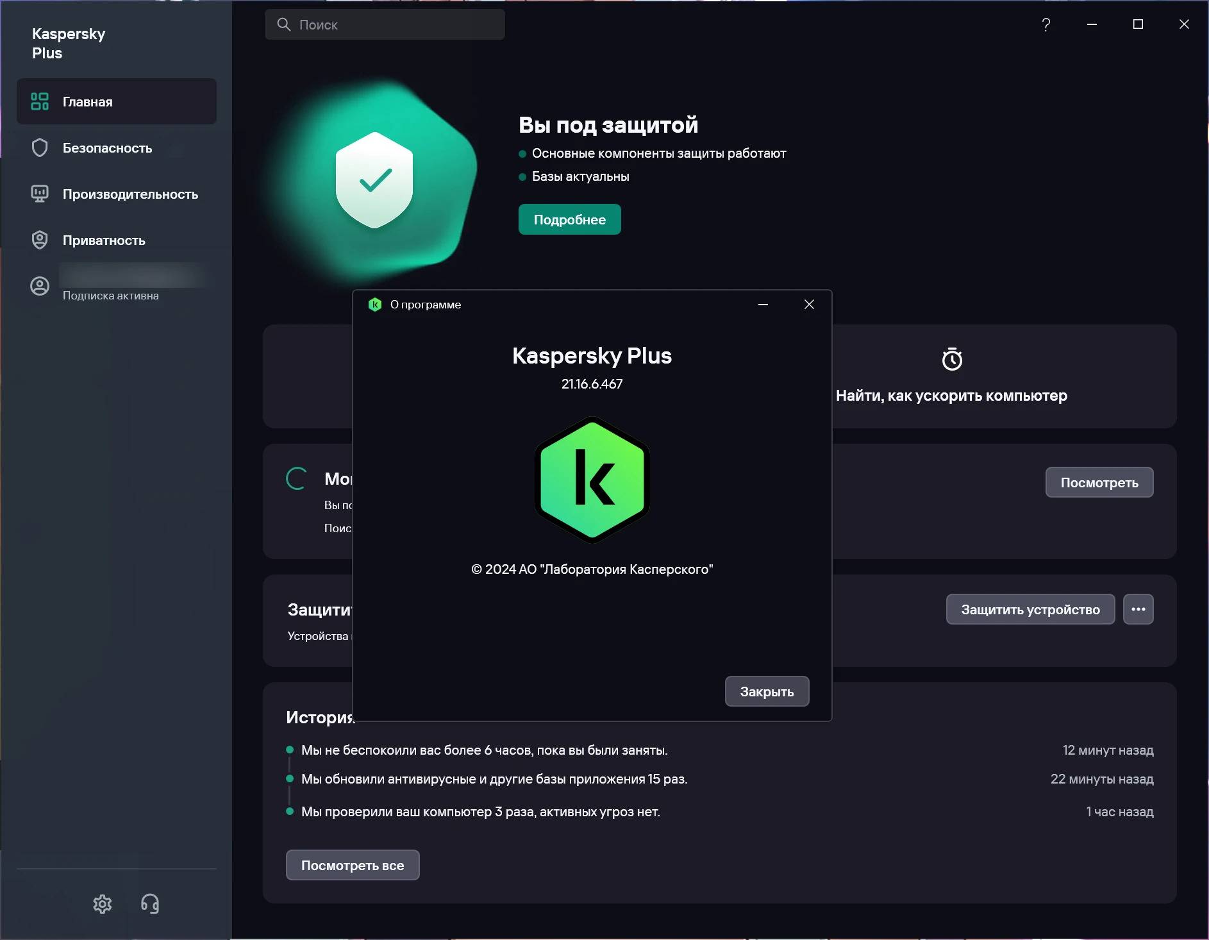This screenshot has height=940, width=1209.
Task: Click the Kaspersky Plus sidebar title
Action: 69,43
